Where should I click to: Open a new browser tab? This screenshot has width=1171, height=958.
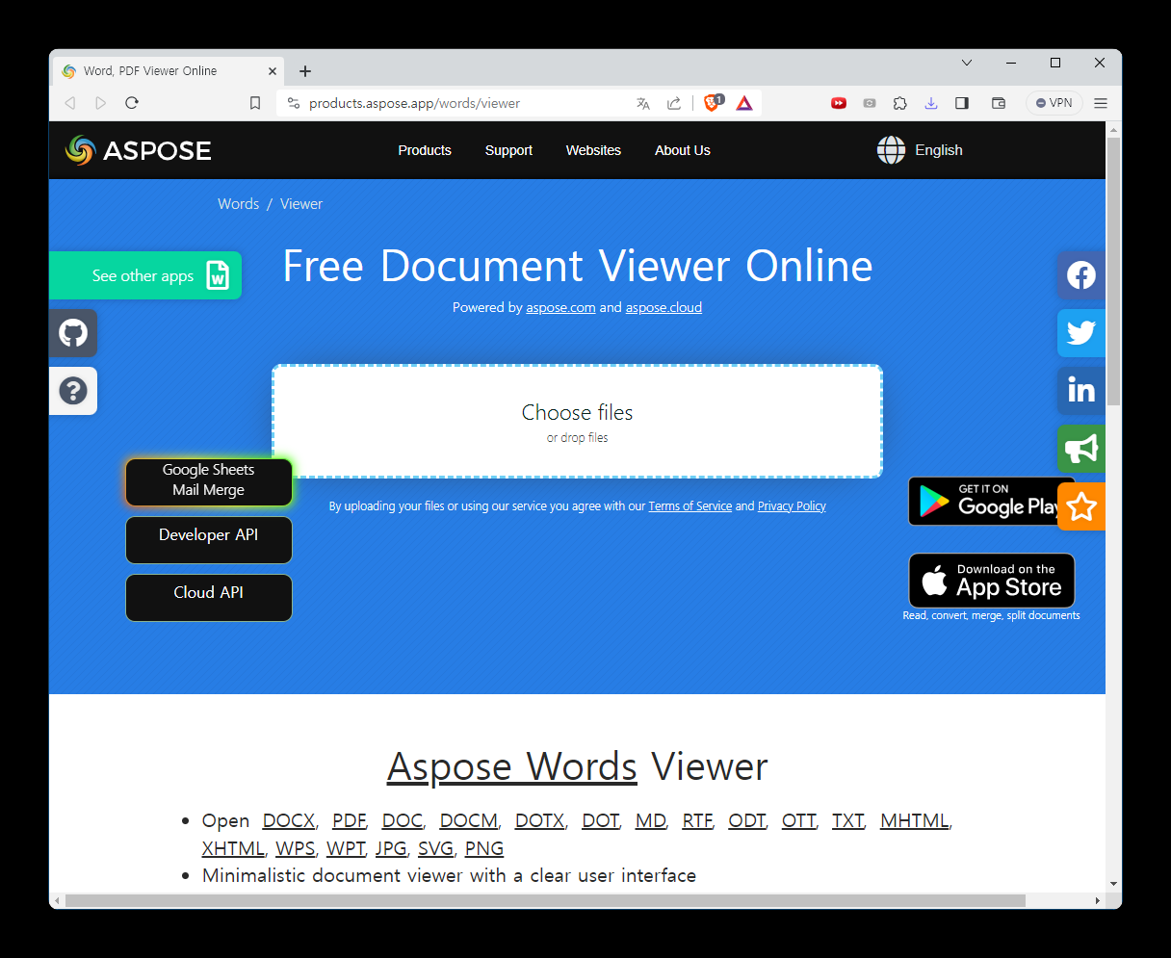coord(305,71)
